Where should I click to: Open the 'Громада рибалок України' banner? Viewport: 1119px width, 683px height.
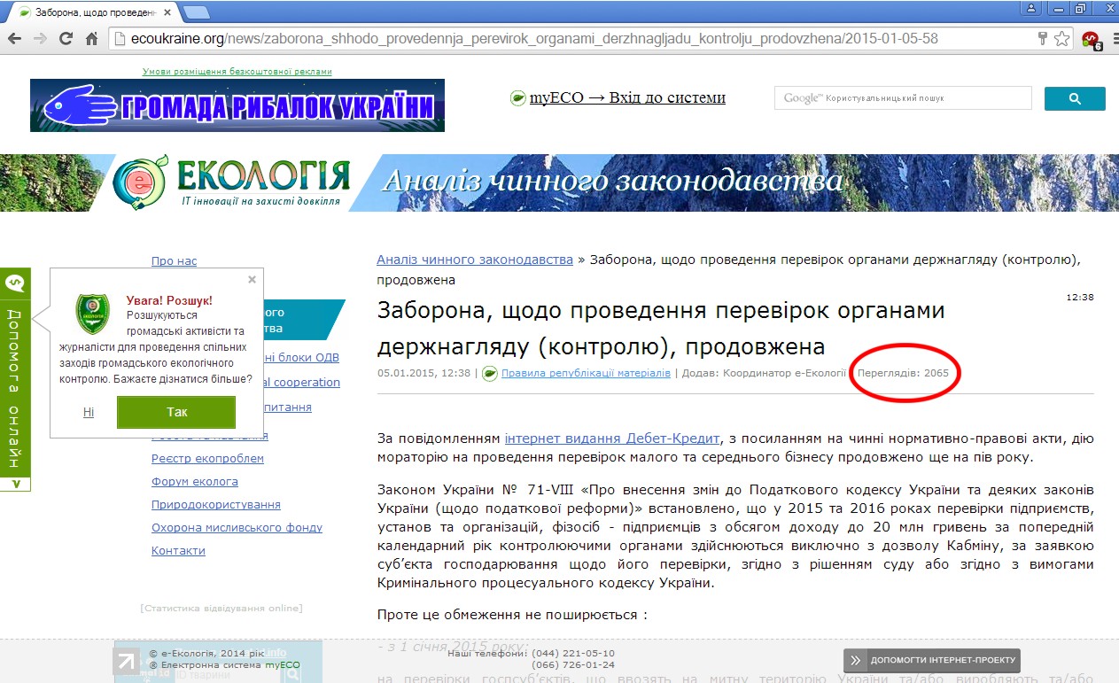coord(237,105)
